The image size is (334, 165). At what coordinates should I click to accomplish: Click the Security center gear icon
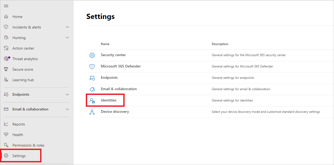coord(92,55)
